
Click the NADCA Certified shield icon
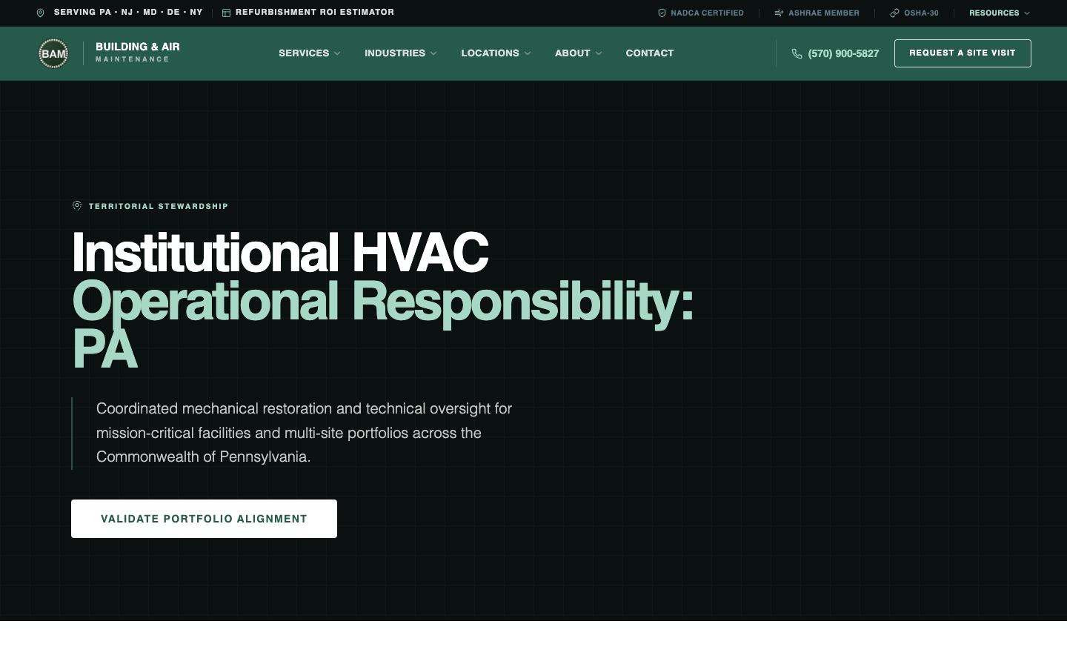[662, 13]
